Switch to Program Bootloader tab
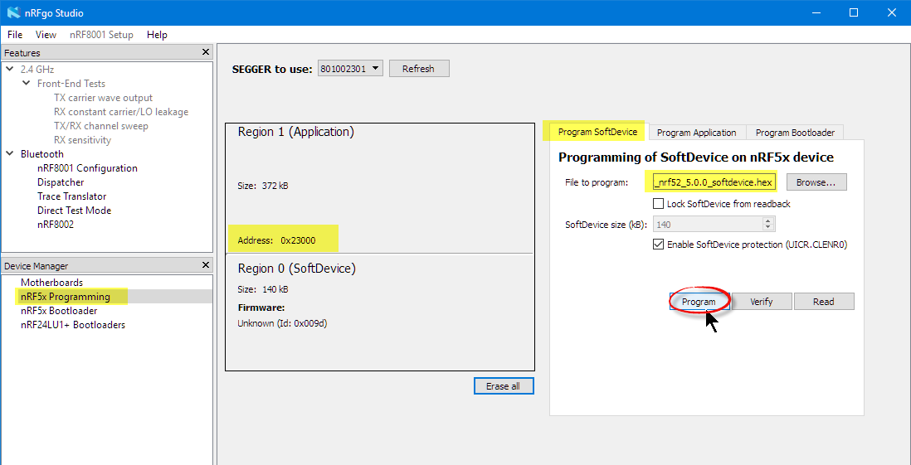This screenshot has height=465, width=911. 794,133
